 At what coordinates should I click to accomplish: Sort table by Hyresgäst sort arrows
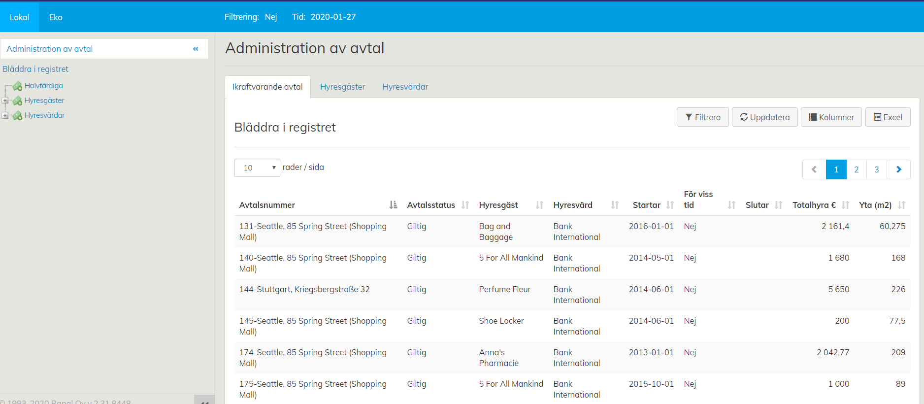(539, 205)
